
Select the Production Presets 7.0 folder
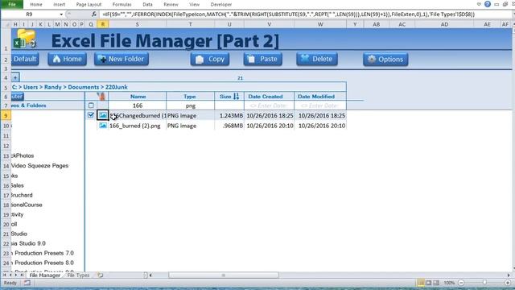pos(43,253)
